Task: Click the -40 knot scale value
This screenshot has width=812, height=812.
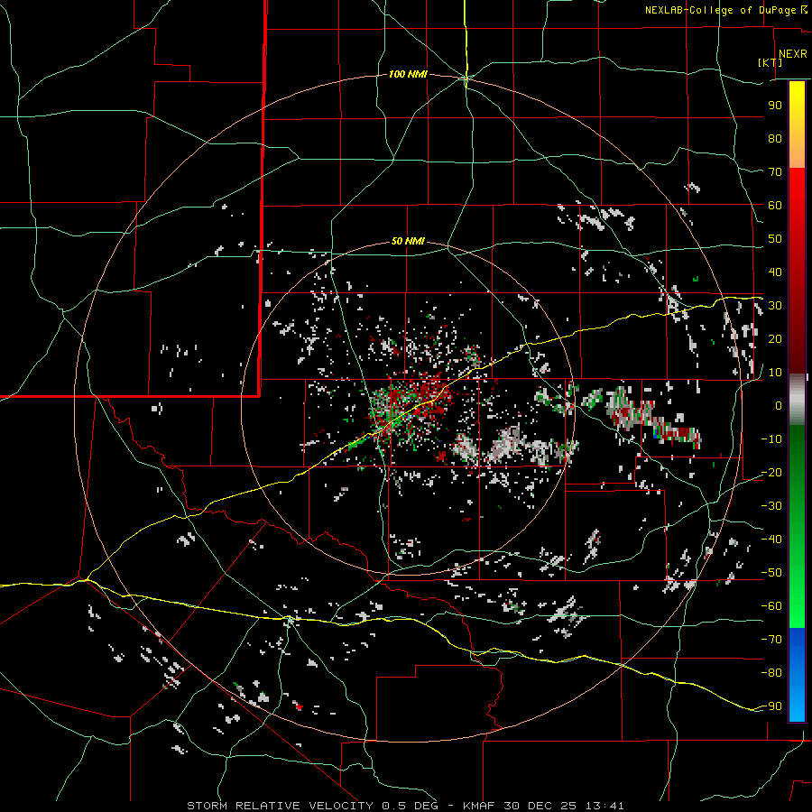Action: pyautogui.click(x=771, y=540)
